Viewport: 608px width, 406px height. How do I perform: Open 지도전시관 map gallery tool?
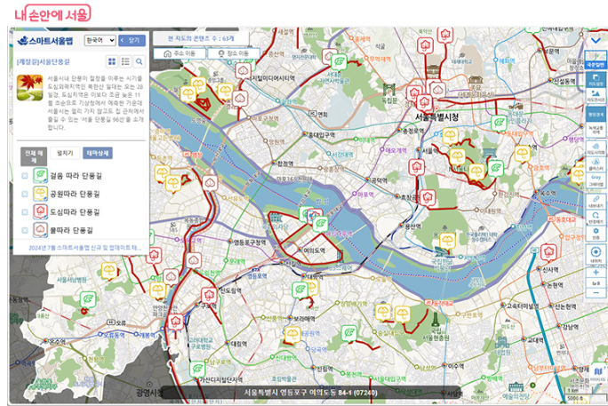(596, 96)
